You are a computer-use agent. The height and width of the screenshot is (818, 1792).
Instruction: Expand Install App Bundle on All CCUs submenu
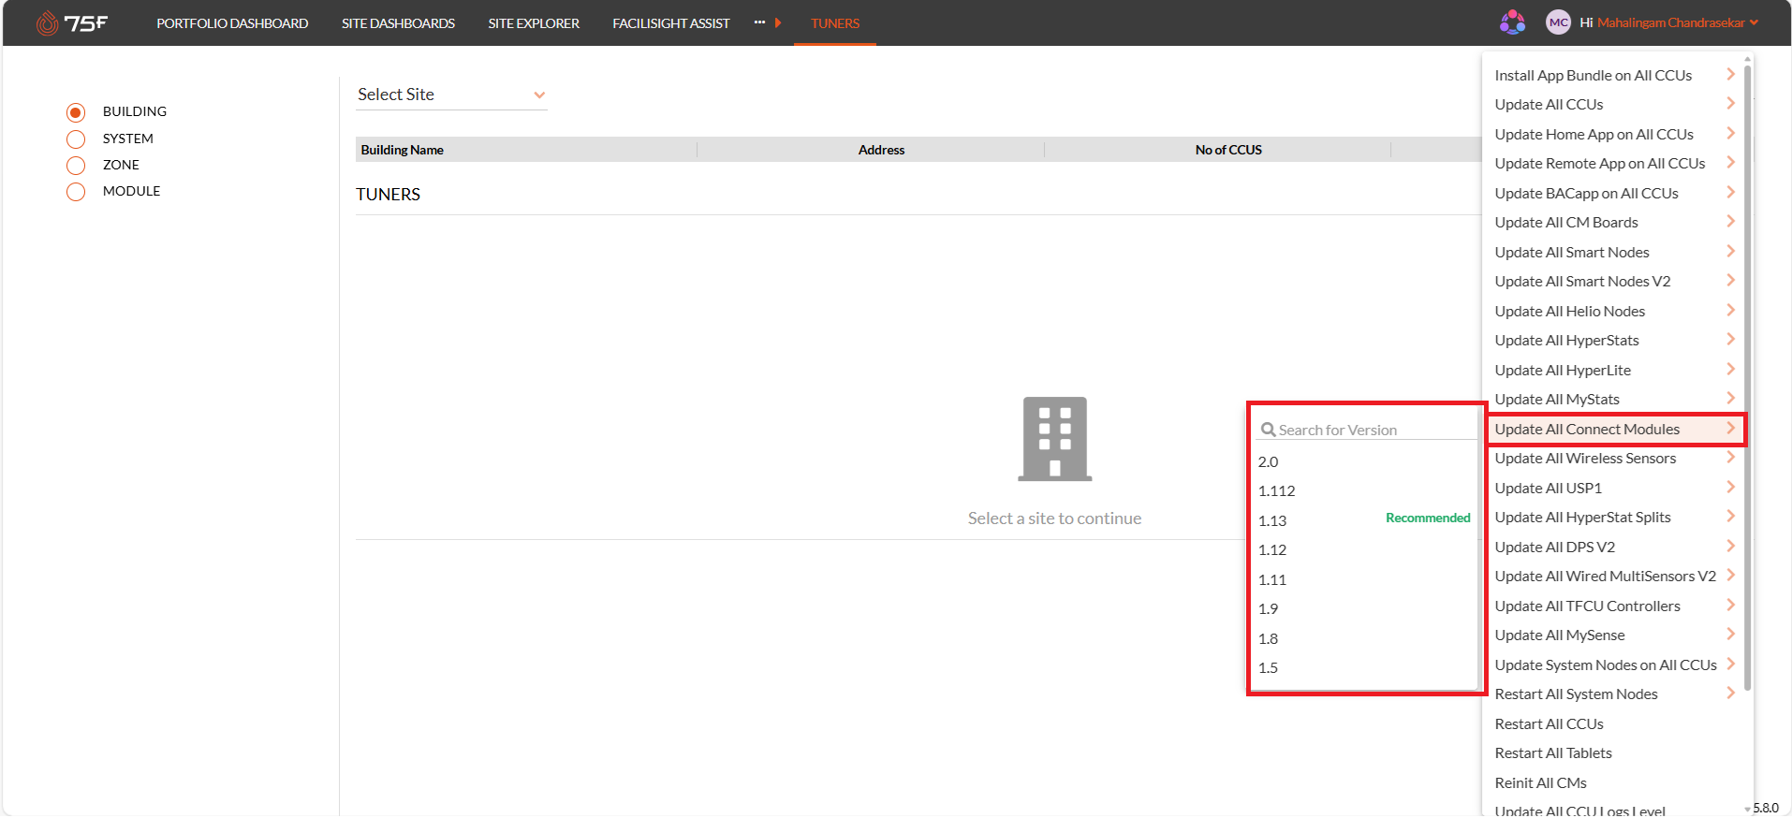[1730, 75]
